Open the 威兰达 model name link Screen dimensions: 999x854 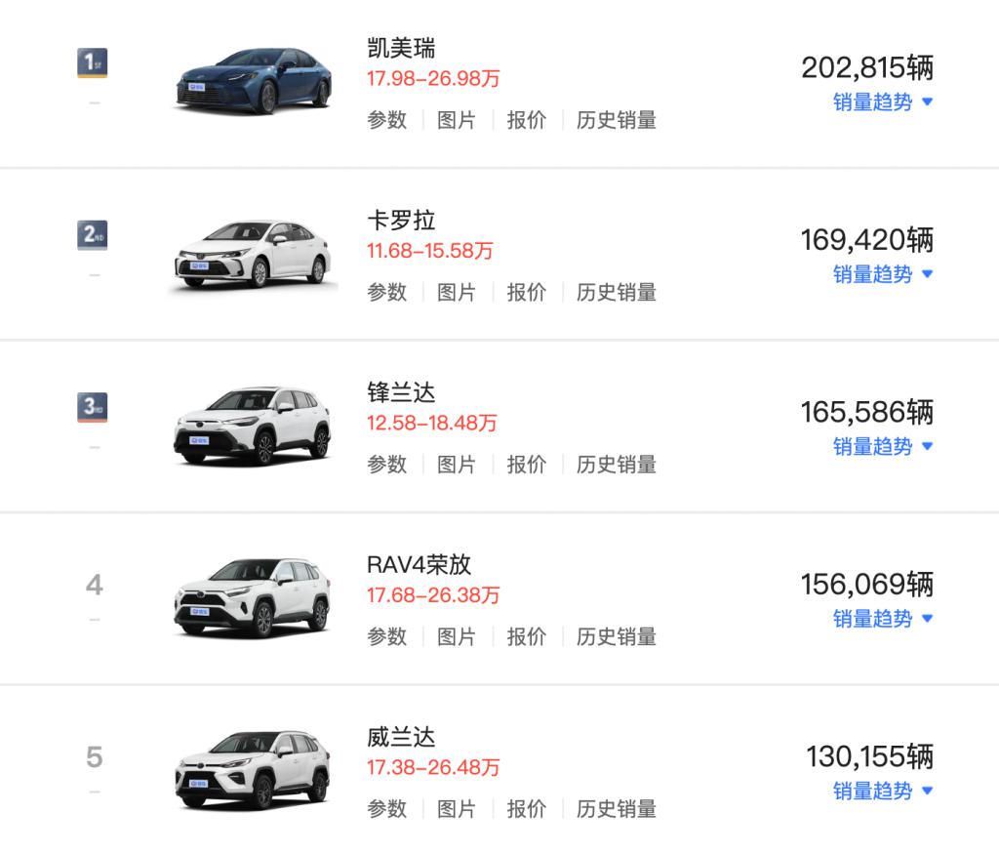coord(401,737)
